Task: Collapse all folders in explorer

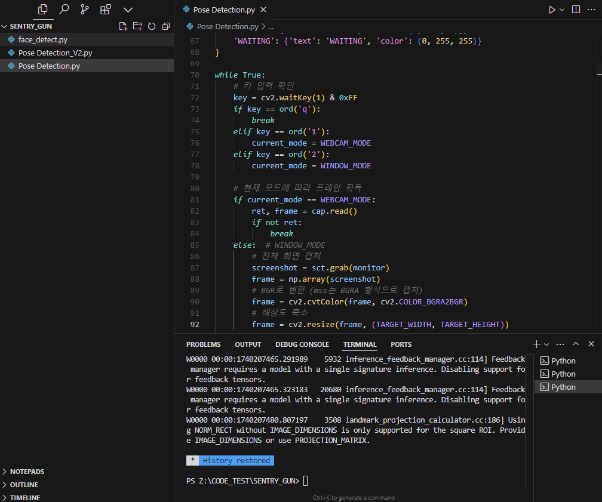Action: (x=166, y=26)
